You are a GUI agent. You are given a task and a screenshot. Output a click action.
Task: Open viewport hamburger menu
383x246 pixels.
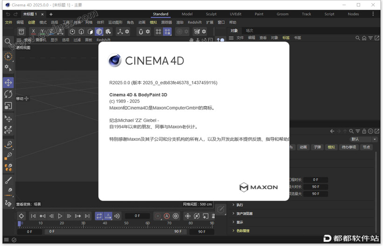pos(19,40)
